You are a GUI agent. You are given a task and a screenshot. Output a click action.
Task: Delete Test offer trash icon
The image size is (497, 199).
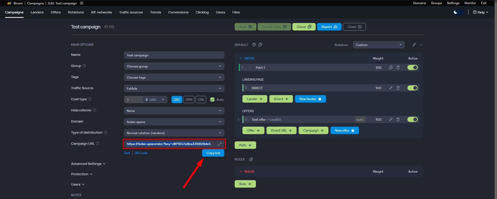pyautogui.click(x=398, y=119)
